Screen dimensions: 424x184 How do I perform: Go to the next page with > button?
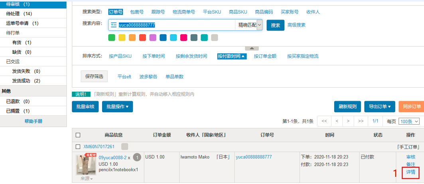pos(348,121)
